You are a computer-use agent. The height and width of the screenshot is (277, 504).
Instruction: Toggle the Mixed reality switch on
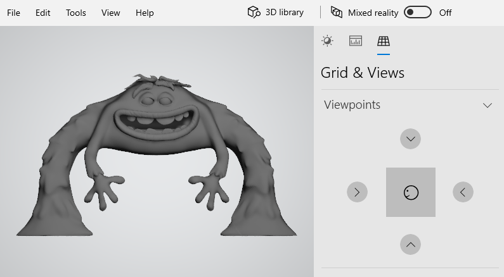point(418,12)
